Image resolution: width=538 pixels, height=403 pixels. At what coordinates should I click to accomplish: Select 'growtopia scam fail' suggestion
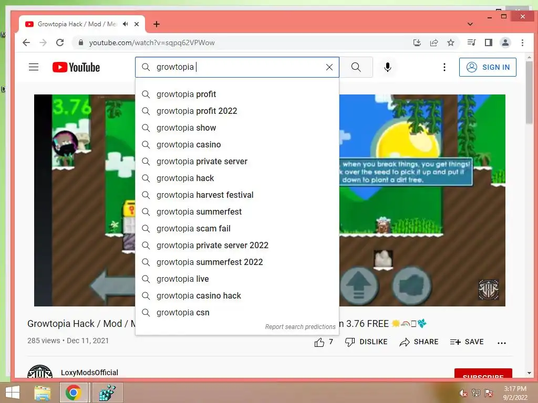237,229
